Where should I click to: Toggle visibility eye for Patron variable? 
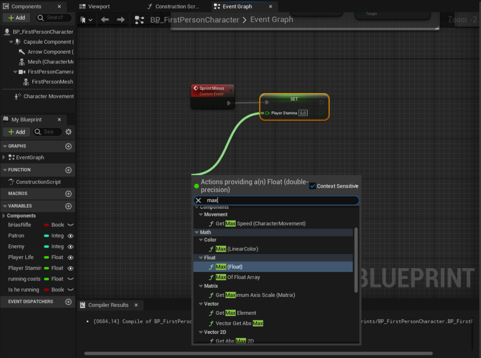tap(70, 236)
